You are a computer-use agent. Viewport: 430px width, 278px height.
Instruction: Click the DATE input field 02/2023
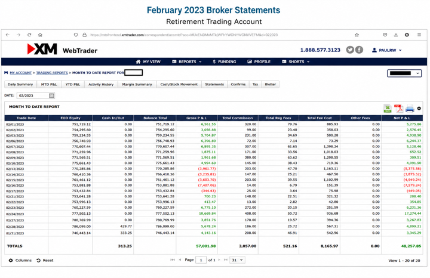(36, 95)
